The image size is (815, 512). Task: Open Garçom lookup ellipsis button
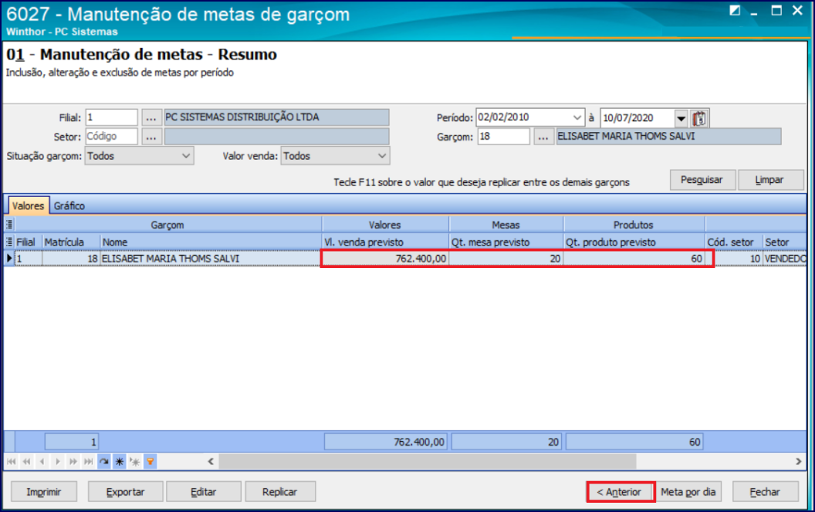pyautogui.click(x=543, y=137)
